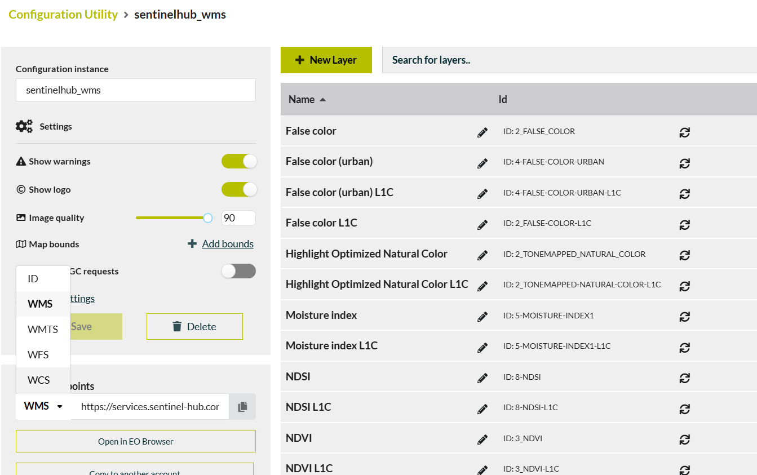Edit Highlight Optimized Natural Color L1C pencil
This screenshot has height=475, width=757.
coord(482,286)
